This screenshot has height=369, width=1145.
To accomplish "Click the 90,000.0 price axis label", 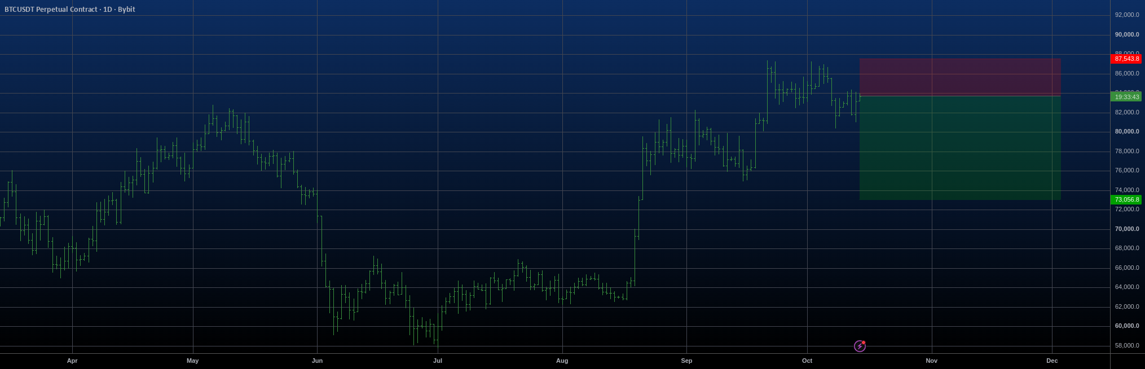I will pyautogui.click(x=1127, y=34).
